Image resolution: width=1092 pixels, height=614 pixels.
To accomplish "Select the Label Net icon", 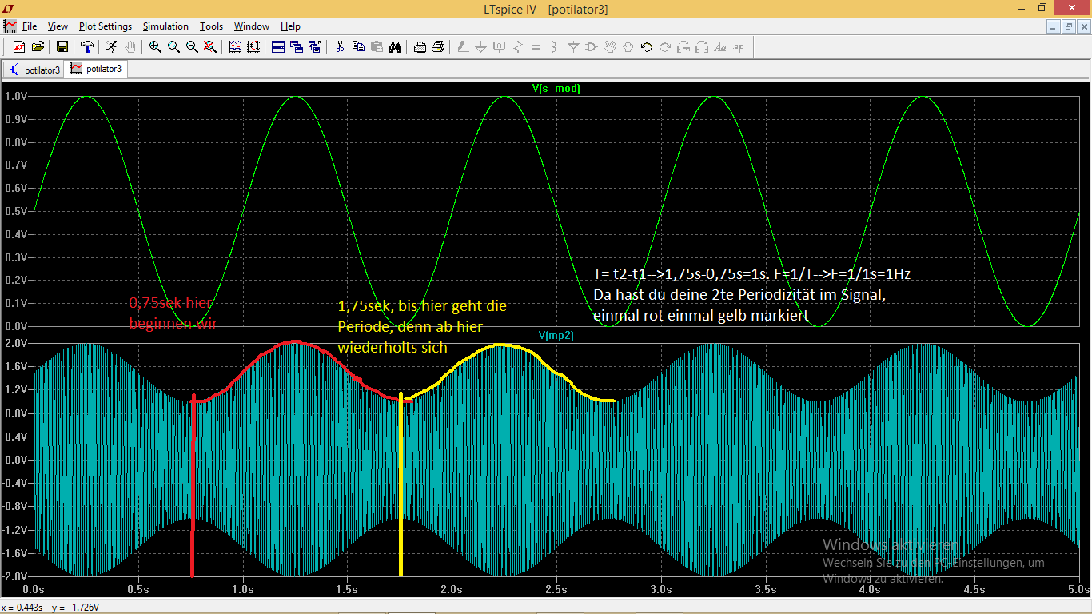I will (x=500, y=47).
